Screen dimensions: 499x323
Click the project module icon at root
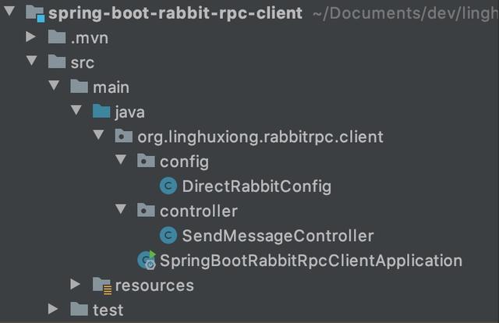pyautogui.click(x=35, y=14)
